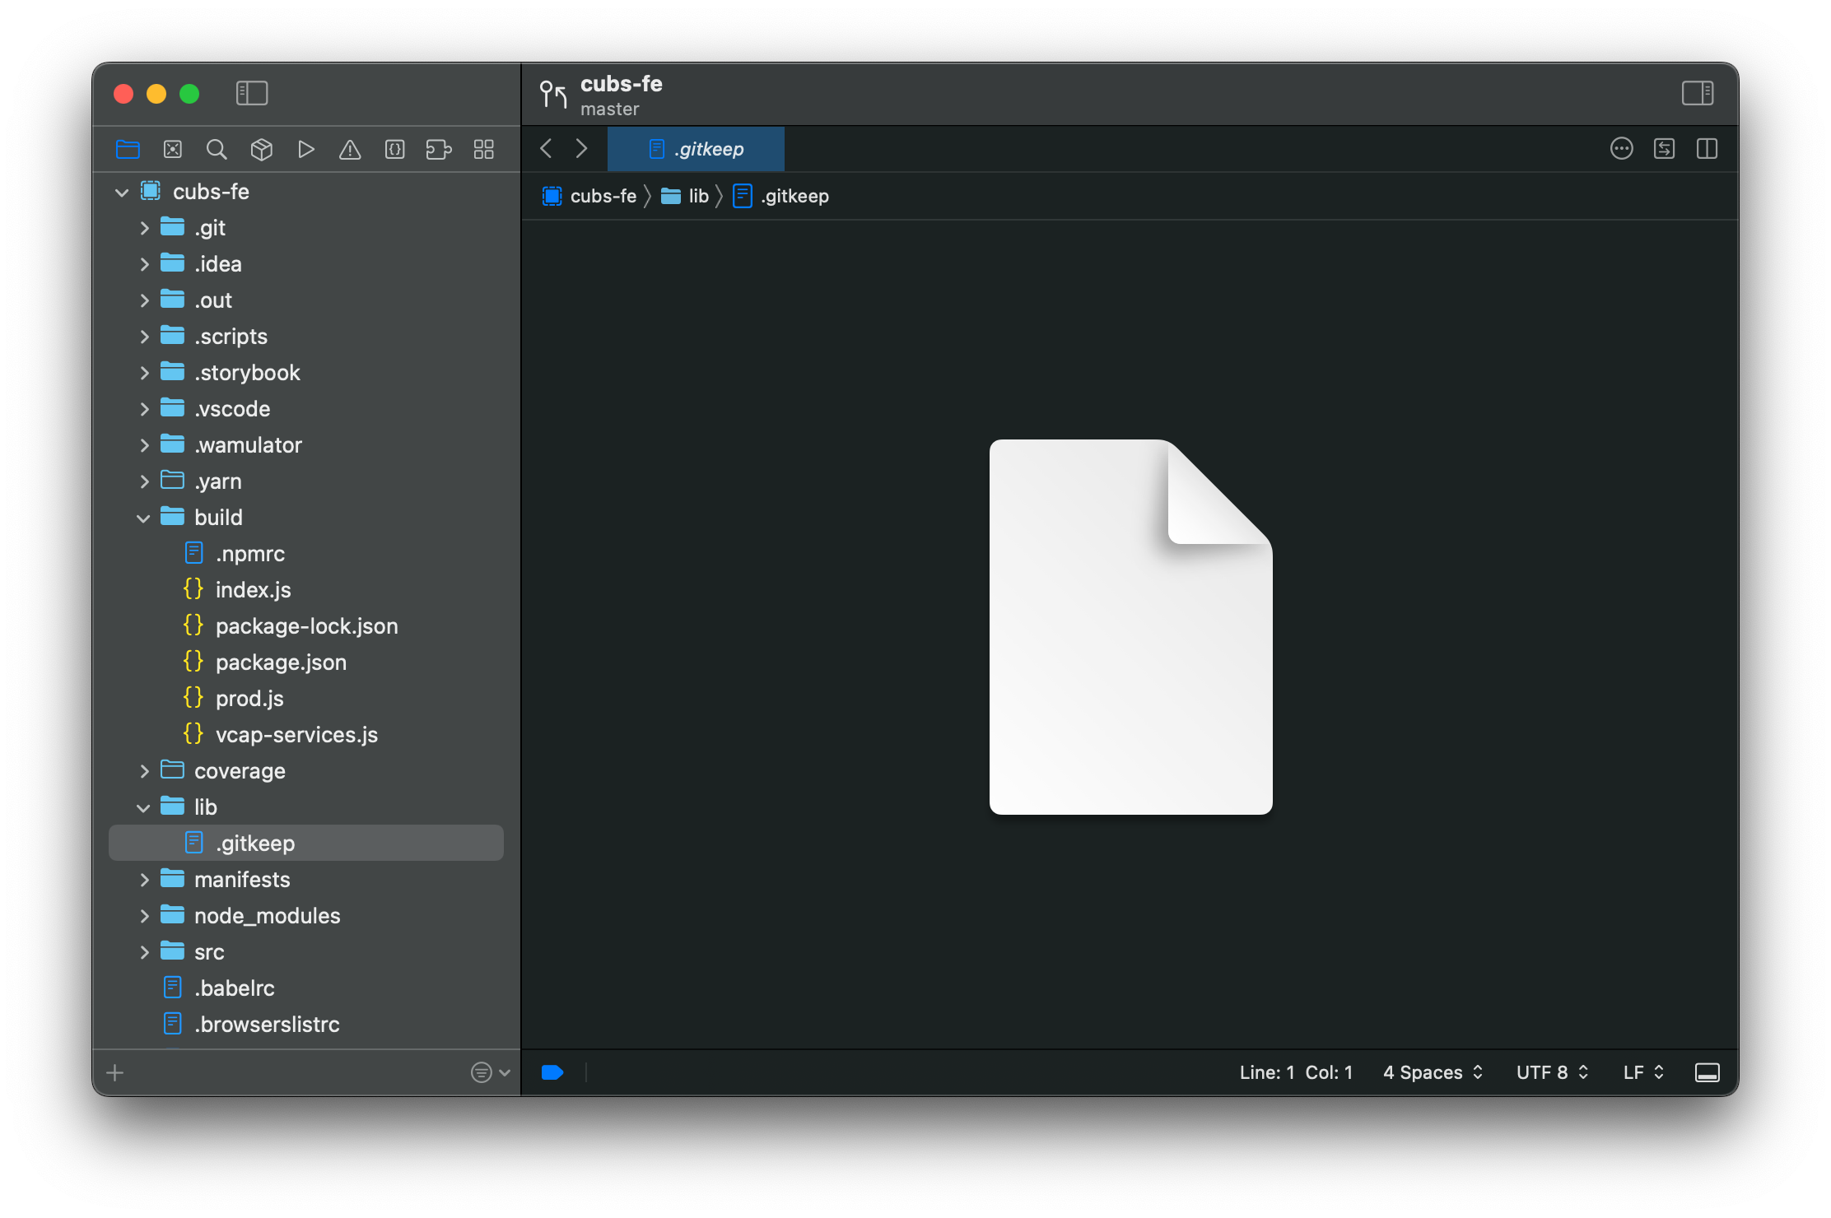Viewport: 1831px width, 1218px height.
Task: Open the Files panel icon
Action: tap(128, 149)
